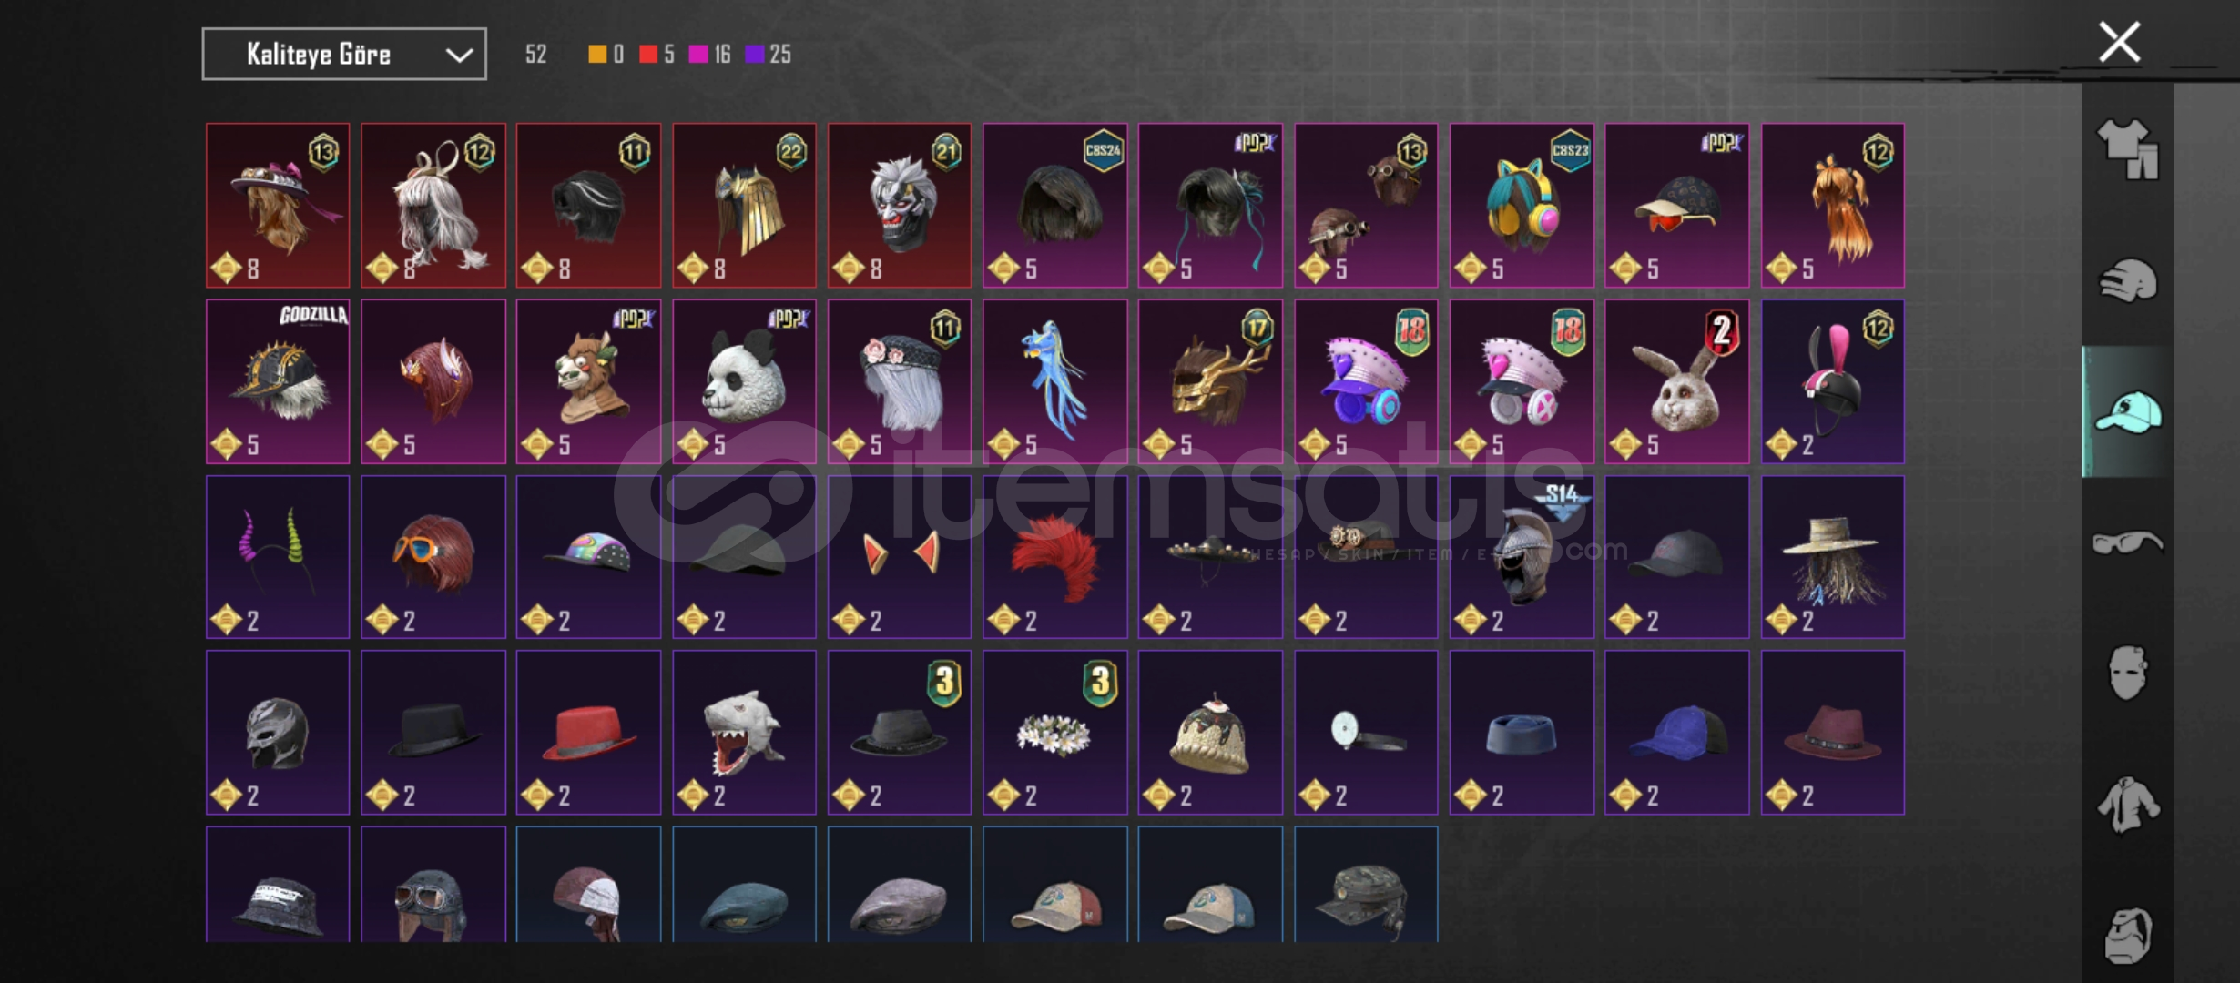
Task: Filter by pink quality count 16
Action: click(710, 55)
